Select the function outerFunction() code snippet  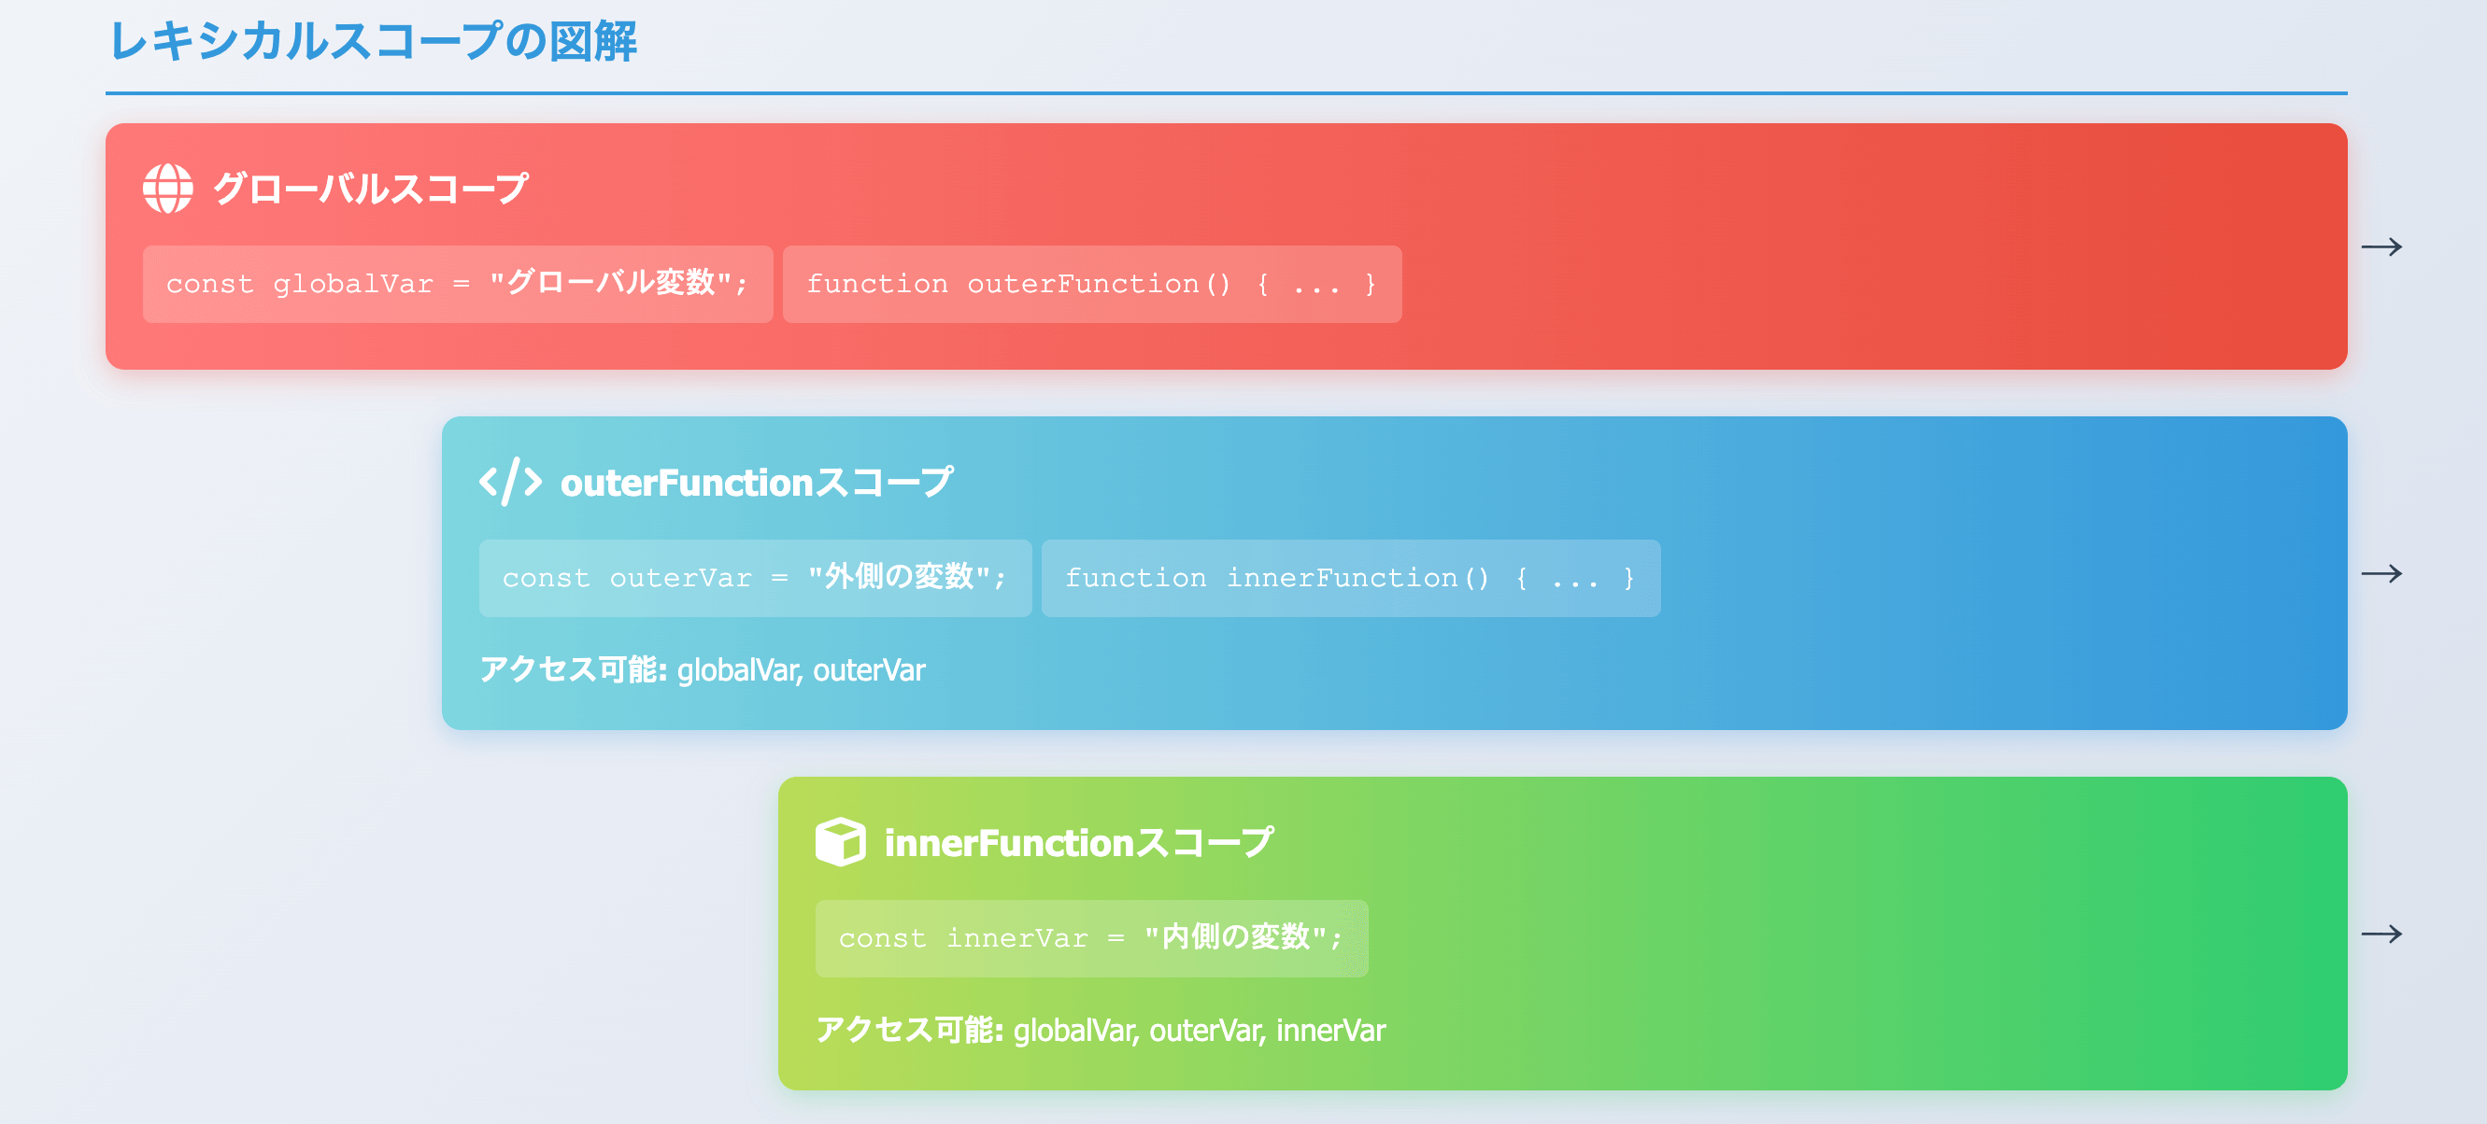click(x=1091, y=285)
